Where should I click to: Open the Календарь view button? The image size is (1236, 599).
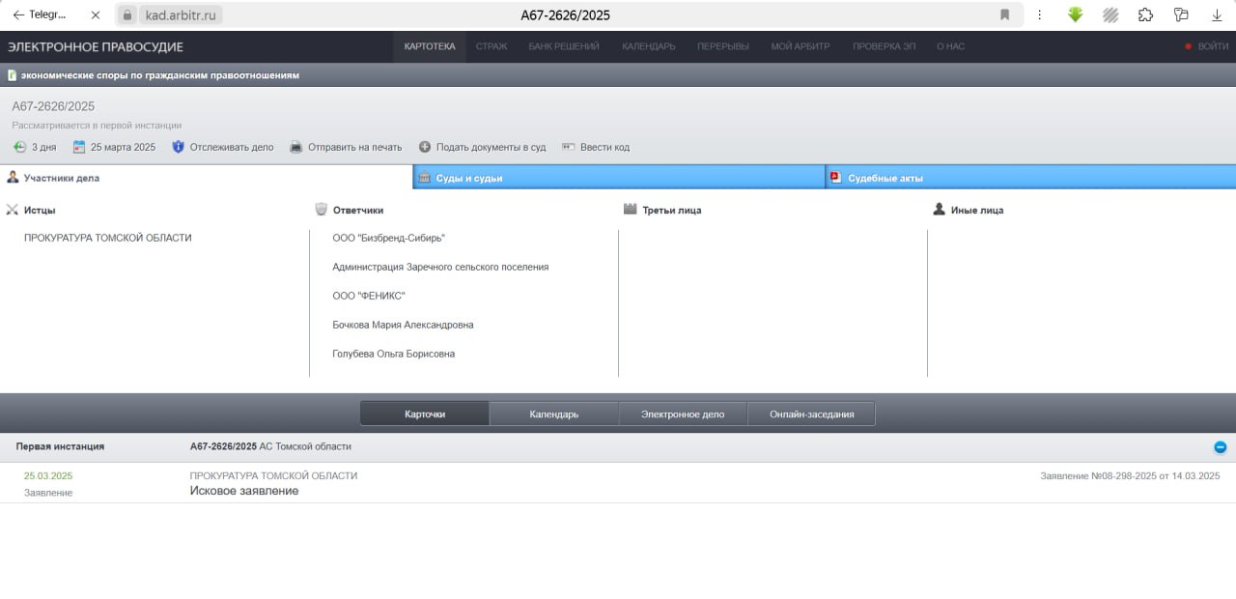pos(553,414)
